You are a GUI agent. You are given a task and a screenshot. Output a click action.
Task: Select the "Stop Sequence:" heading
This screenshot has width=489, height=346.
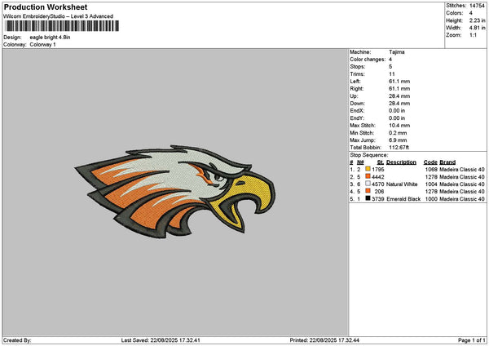pos(369,155)
